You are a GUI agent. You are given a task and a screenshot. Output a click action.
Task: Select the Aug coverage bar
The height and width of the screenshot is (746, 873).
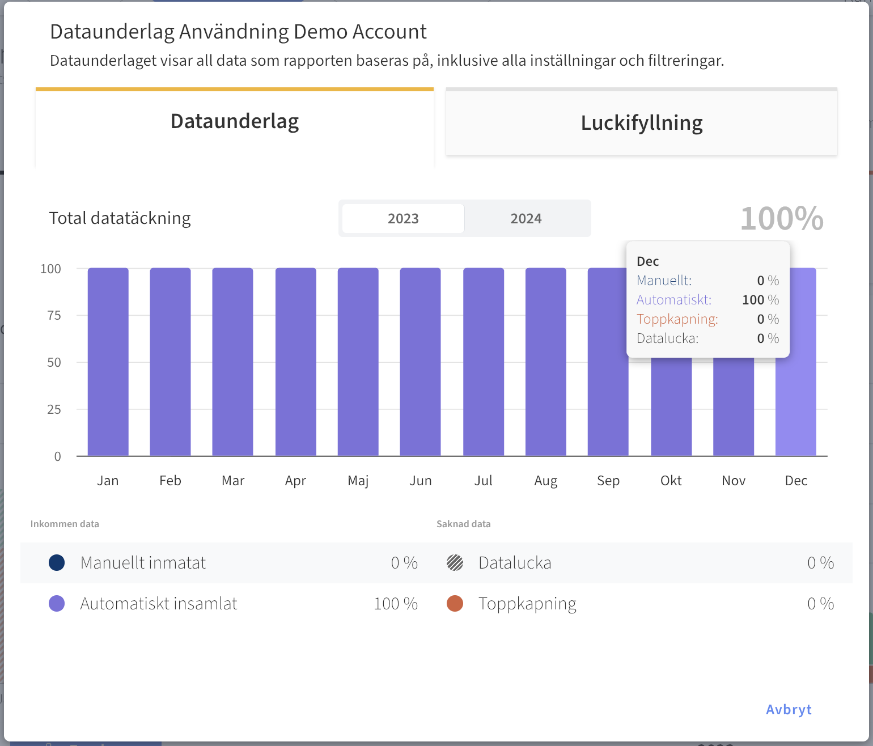(x=545, y=362)
